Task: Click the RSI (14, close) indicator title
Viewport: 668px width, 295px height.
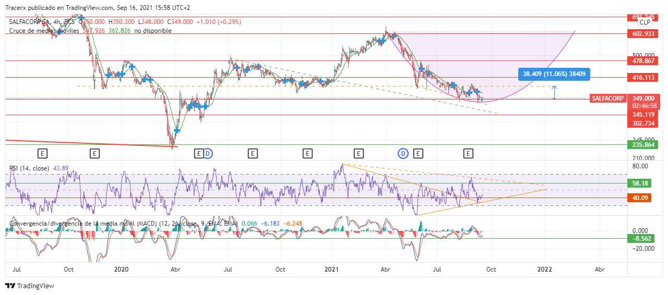Action: (29, 168)
